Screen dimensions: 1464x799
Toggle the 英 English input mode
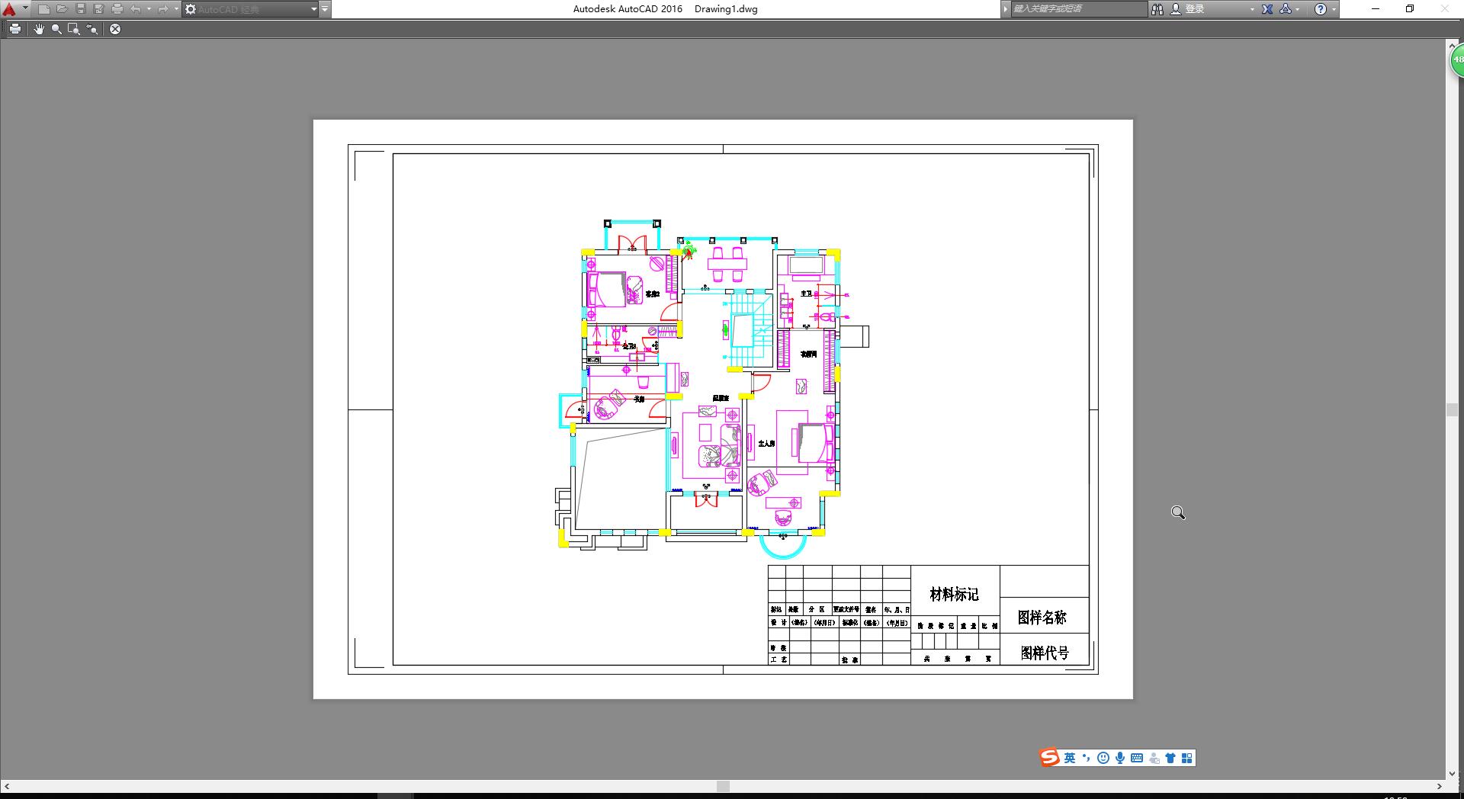click(1070, 758)
